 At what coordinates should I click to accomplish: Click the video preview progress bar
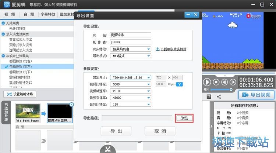tap(238, 73)
